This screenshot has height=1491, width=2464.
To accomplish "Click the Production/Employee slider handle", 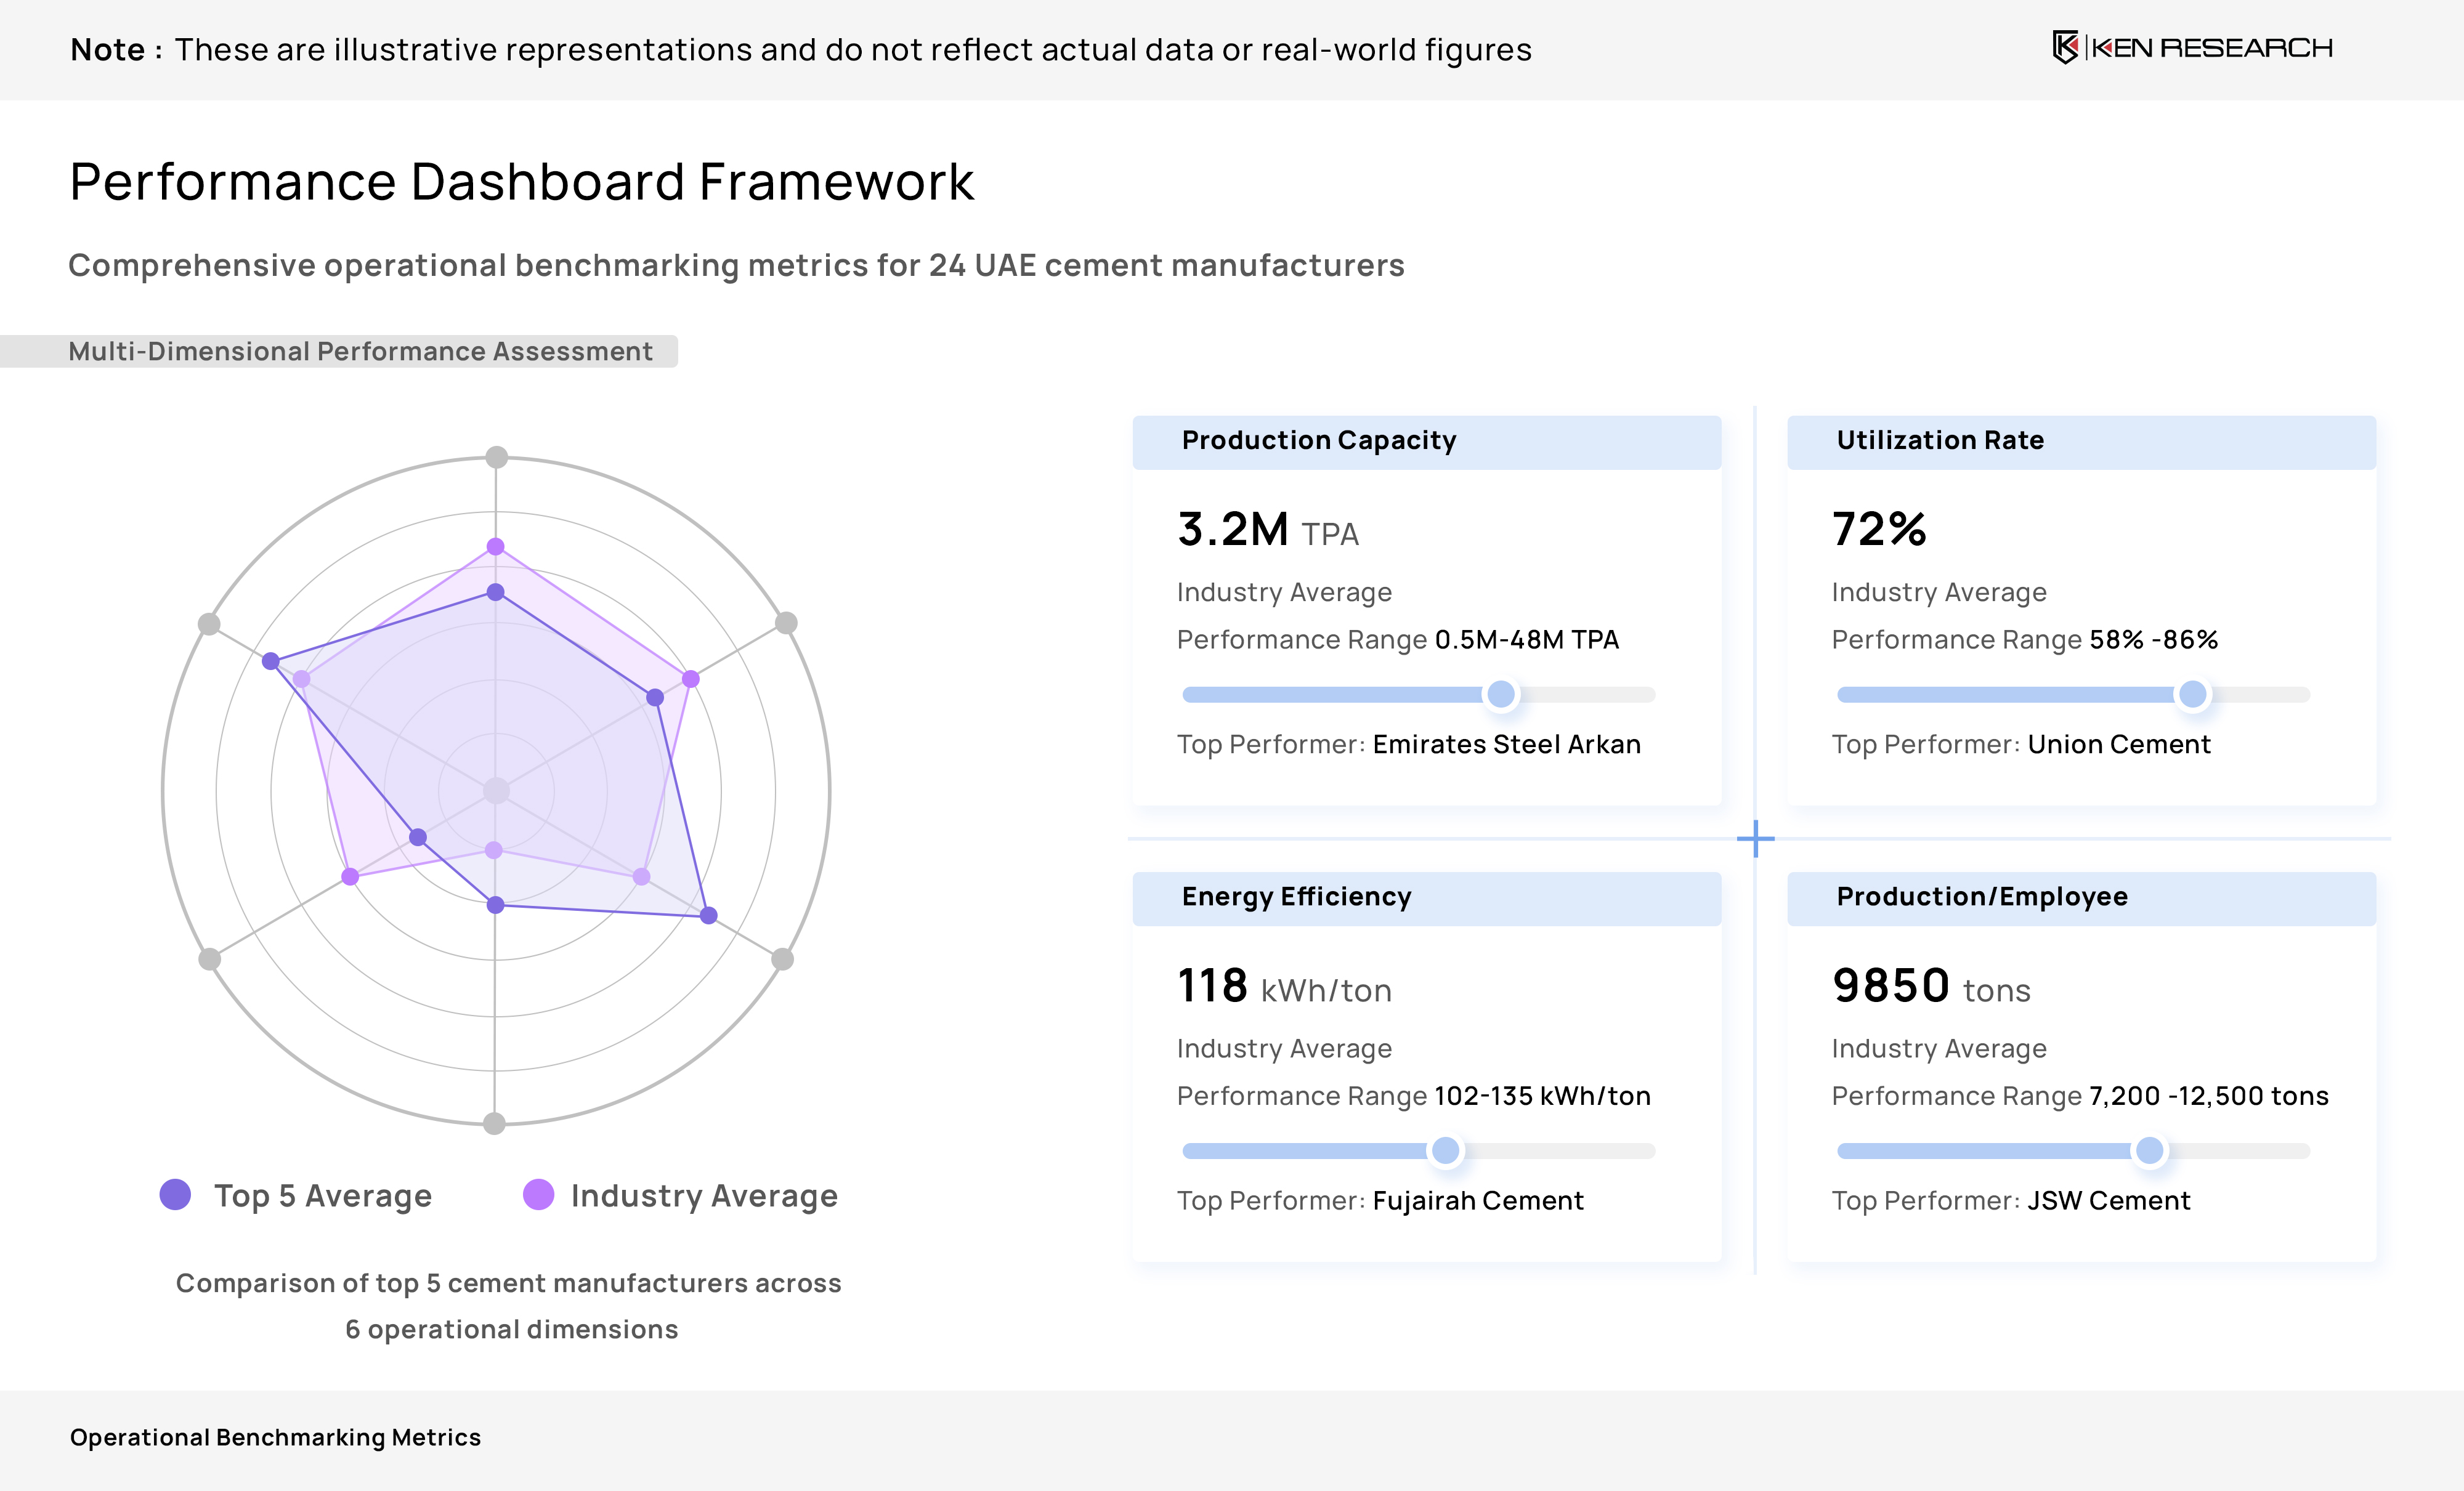I will point(2149,1150).
